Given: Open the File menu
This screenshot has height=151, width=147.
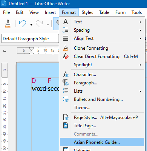Looking at the screenshot, I should tap(6, 12).
